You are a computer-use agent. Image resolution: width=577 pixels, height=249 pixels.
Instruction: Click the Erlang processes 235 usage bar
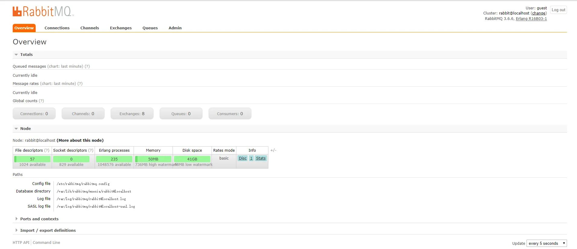pos(114,159)
